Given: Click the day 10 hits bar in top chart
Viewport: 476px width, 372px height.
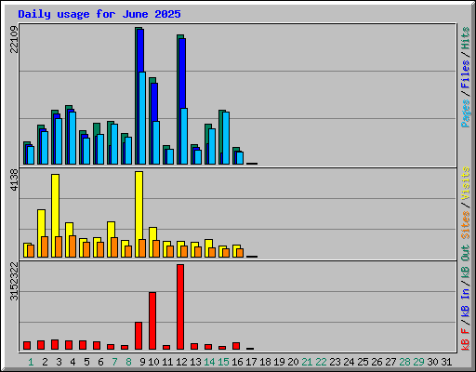Looking at the screenshot, I should (151, 121).
